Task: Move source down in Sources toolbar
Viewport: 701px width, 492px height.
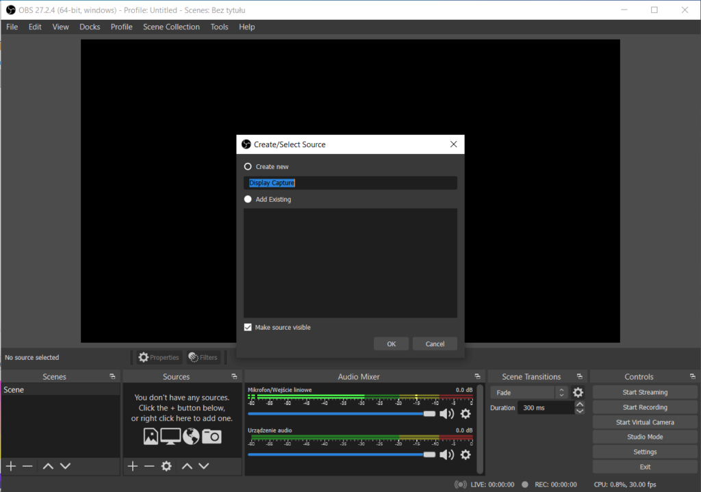Action: click(204, 466)
